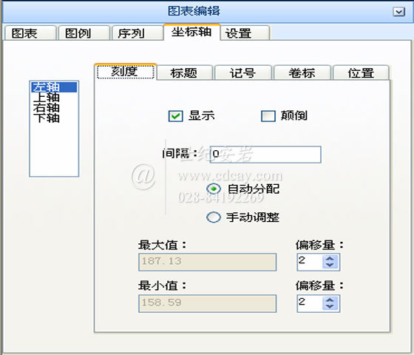Decrease the 最大值 偏移量 spinner

[x=330, y=266]
